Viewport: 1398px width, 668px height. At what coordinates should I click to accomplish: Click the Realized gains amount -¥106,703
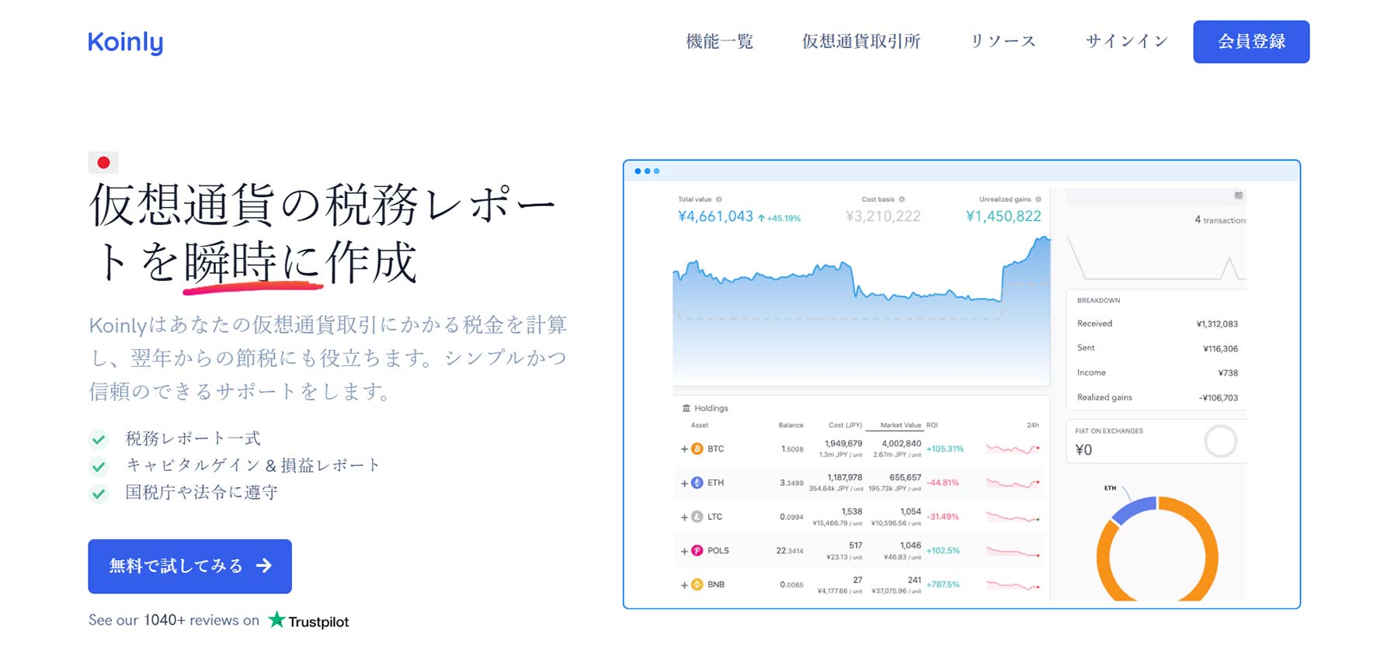point(1219,398)
